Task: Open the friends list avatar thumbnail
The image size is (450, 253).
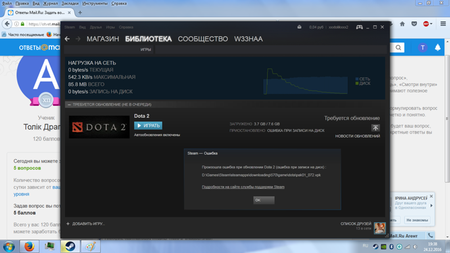Action: (x=380, y=228)
